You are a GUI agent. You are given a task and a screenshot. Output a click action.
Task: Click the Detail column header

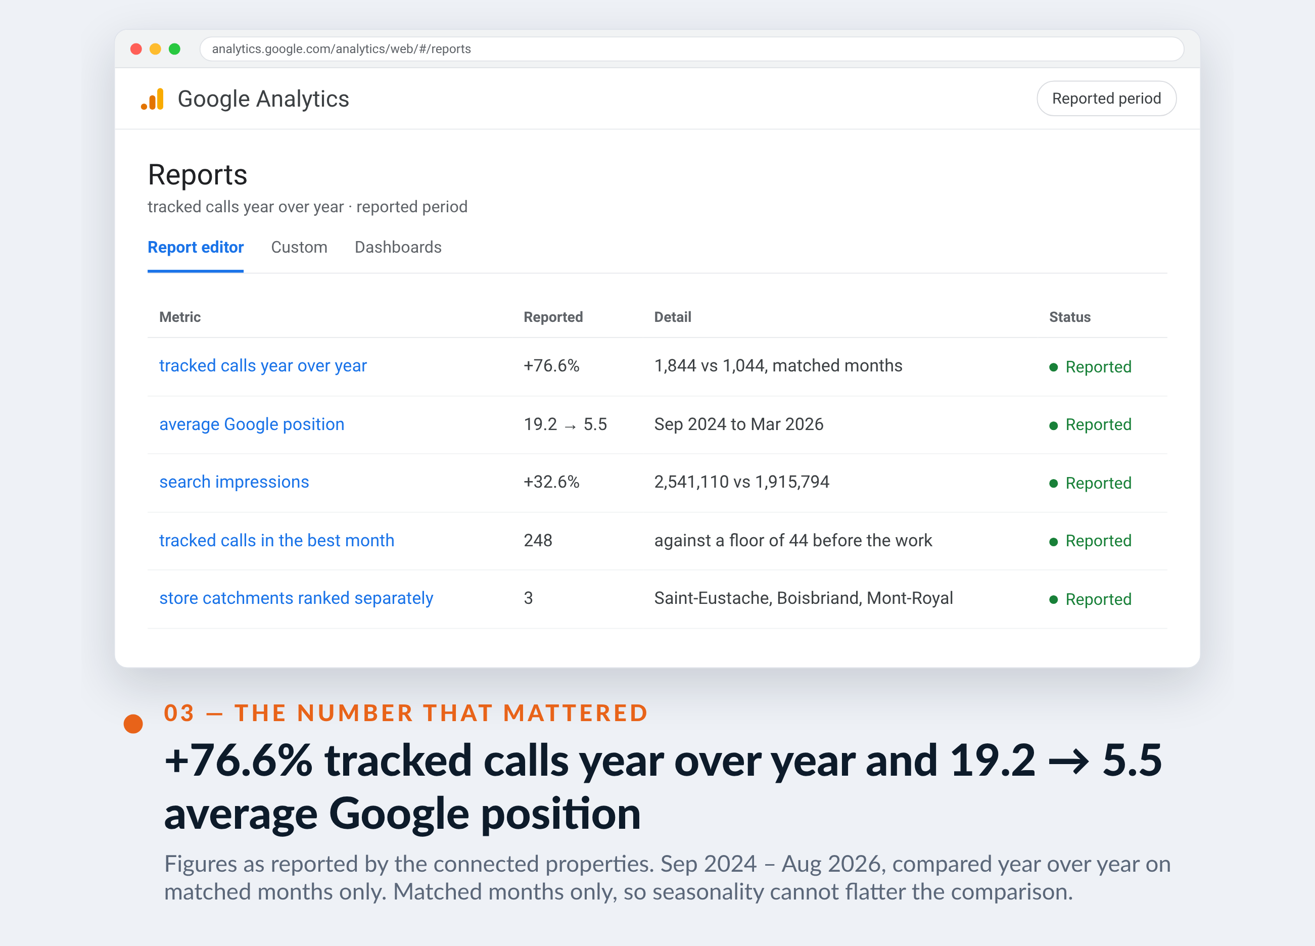coord(673,317)
